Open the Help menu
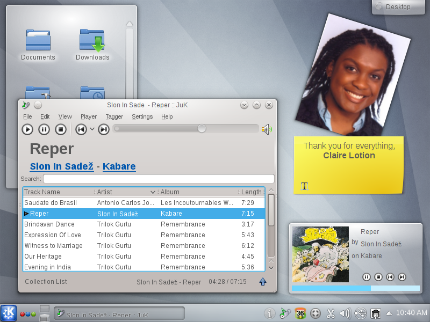This screenshot has height=322, width=430. click(x=167, y=116)
